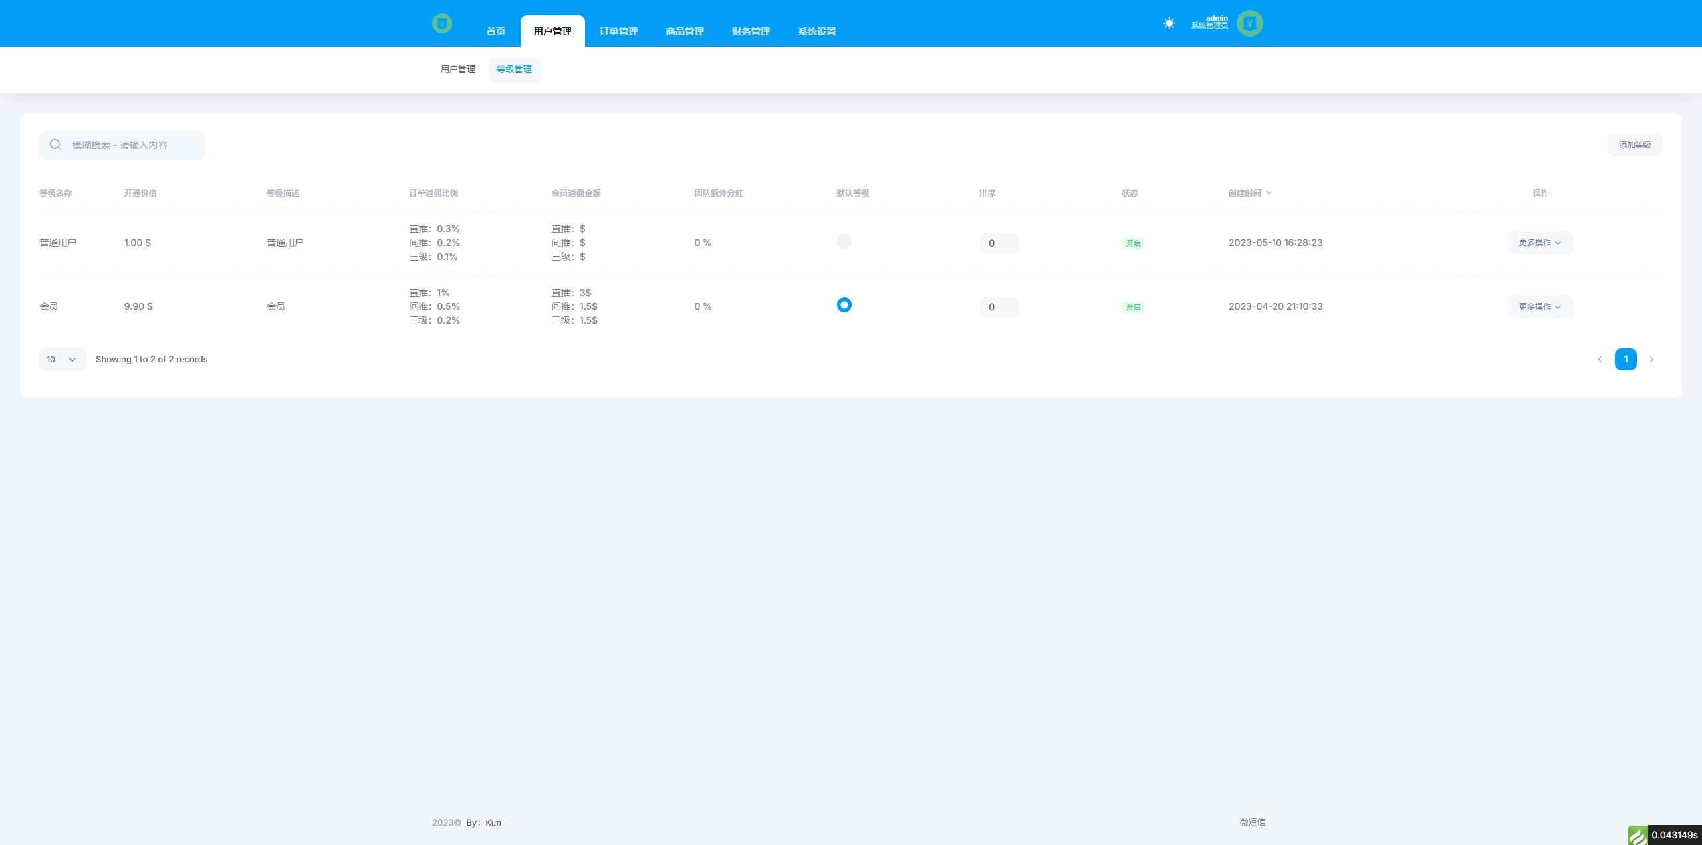This screenshot has height=845, width=1702.
Task: Click the selected default radio for 会员
Action: point(844,305)
